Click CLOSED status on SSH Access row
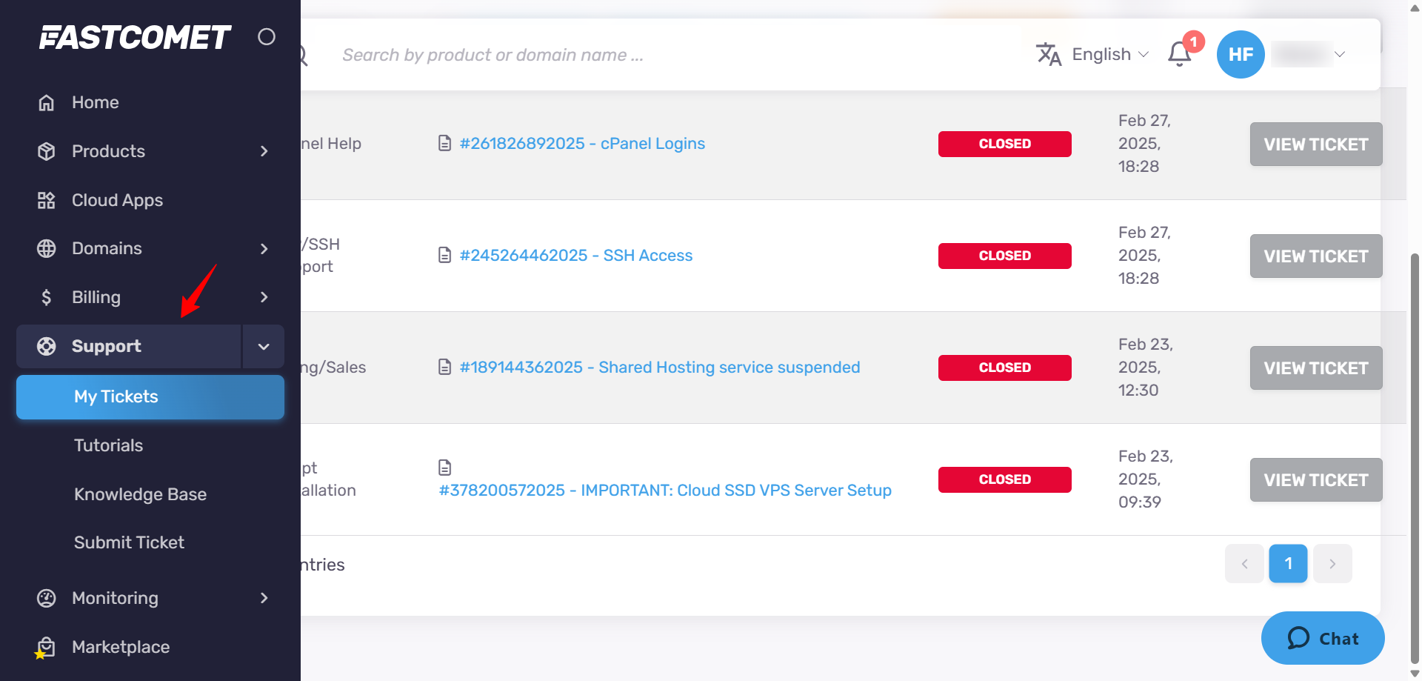1422x681 pixels. point(1005,256)
